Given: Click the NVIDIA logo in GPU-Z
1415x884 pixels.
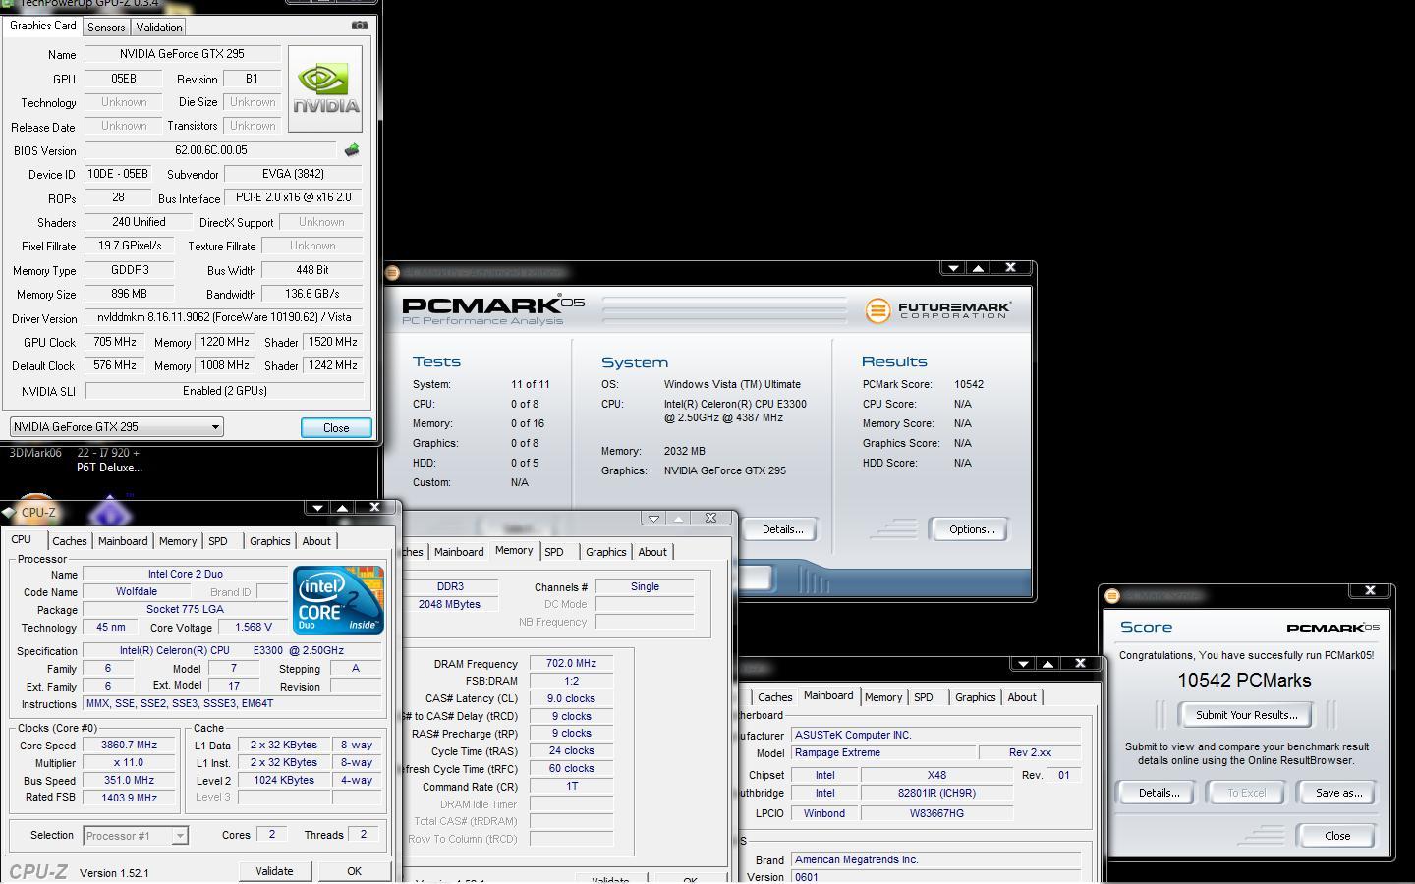Looking at the screenshot, I should [x=325, y=88].
